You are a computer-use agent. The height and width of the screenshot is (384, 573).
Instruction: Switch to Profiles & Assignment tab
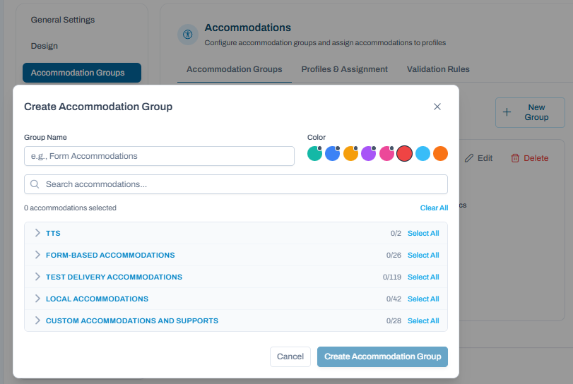point(344,69)
